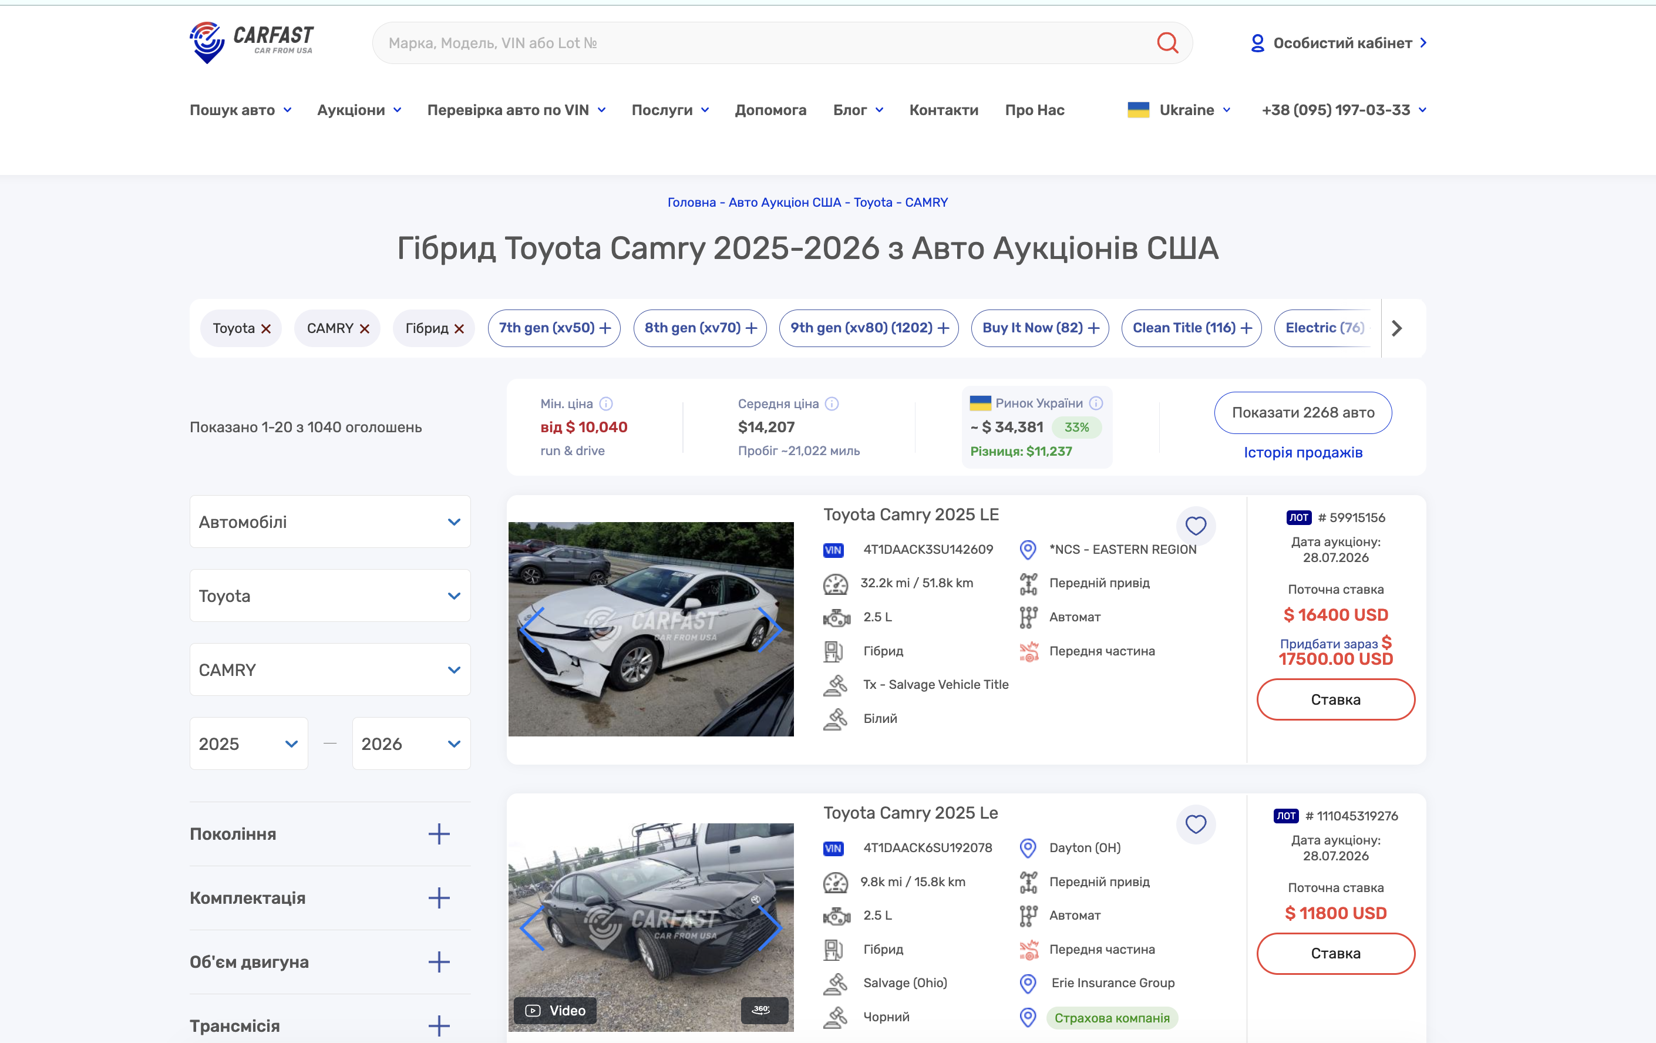The width and height of the screenshot is (1656, 1043).
Task: Click info icon next to Середня ціна
Action: (x=832, y=403)
